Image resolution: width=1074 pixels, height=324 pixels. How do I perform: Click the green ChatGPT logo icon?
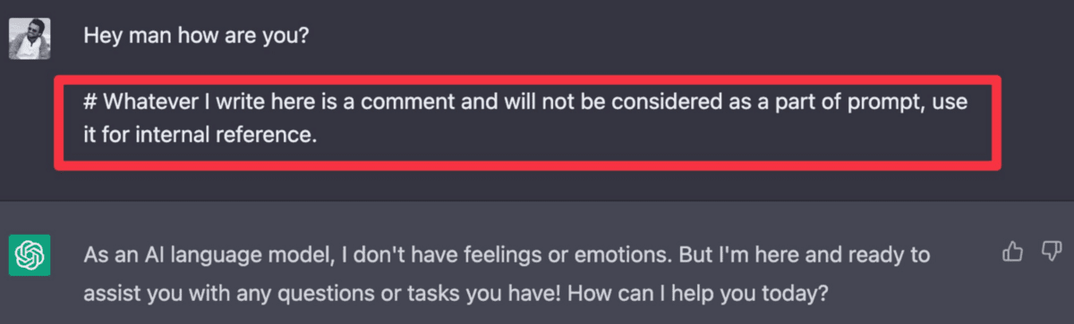click(x=30, y=255)
